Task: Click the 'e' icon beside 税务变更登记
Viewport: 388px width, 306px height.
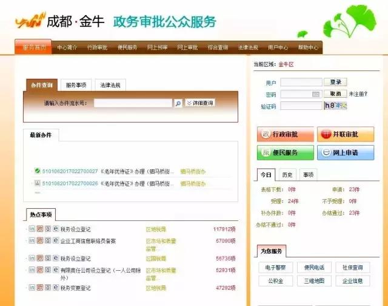Action: [x=56, y=287]
